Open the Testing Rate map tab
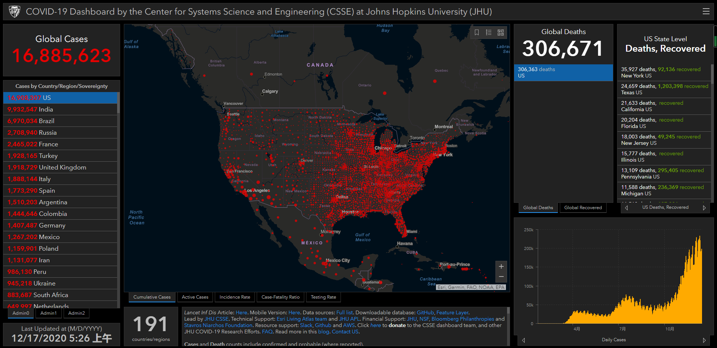Screen dimensions: 717x348 point(323,297)
